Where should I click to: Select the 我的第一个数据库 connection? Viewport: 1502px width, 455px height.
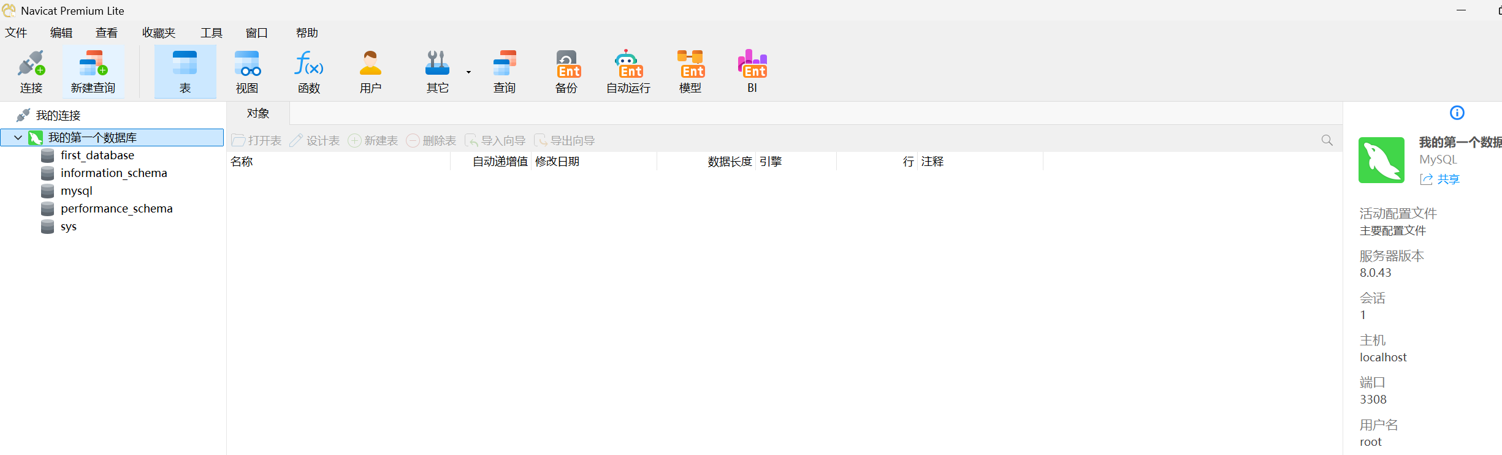112,138
